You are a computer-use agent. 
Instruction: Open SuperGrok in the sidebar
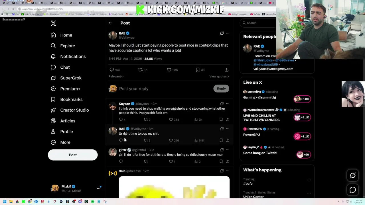tap(66, 78)
